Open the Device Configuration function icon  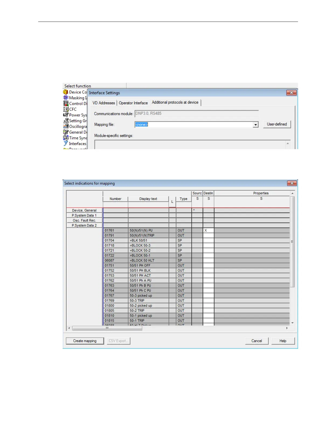coord(65,92)
